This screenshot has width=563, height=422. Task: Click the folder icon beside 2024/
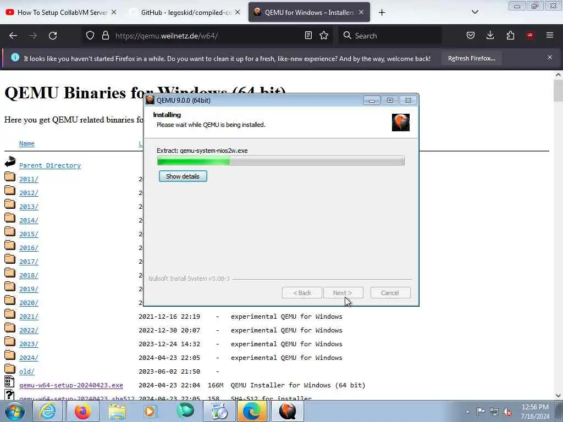tap(10, 356)
